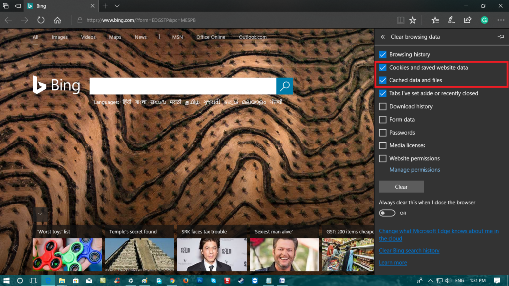The height and width of the screenshot is (286, 509).
Task: Click the padlock site info icon
Action: [x=80, y=20]
